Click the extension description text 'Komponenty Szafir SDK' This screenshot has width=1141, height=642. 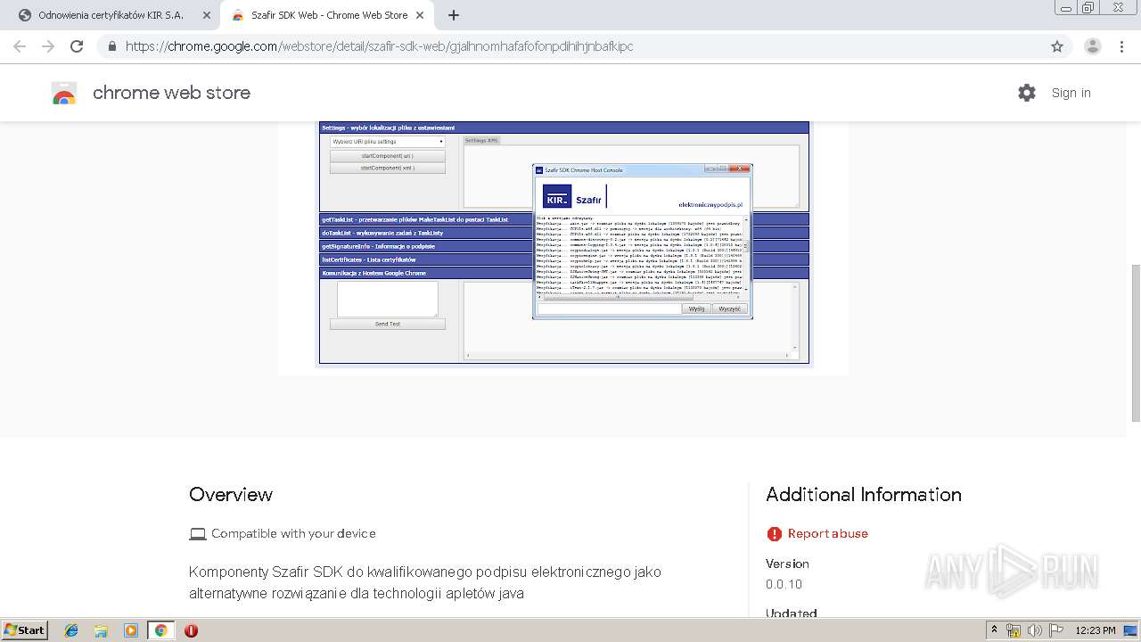tap(424, 582)
